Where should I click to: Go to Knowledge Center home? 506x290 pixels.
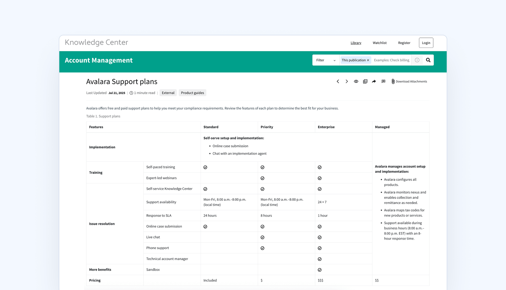[x=96, y=42]
